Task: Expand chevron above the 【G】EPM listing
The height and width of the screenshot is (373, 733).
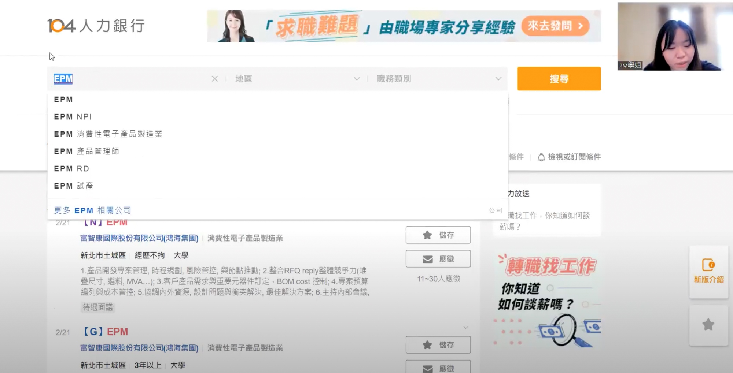Action: 465,327
